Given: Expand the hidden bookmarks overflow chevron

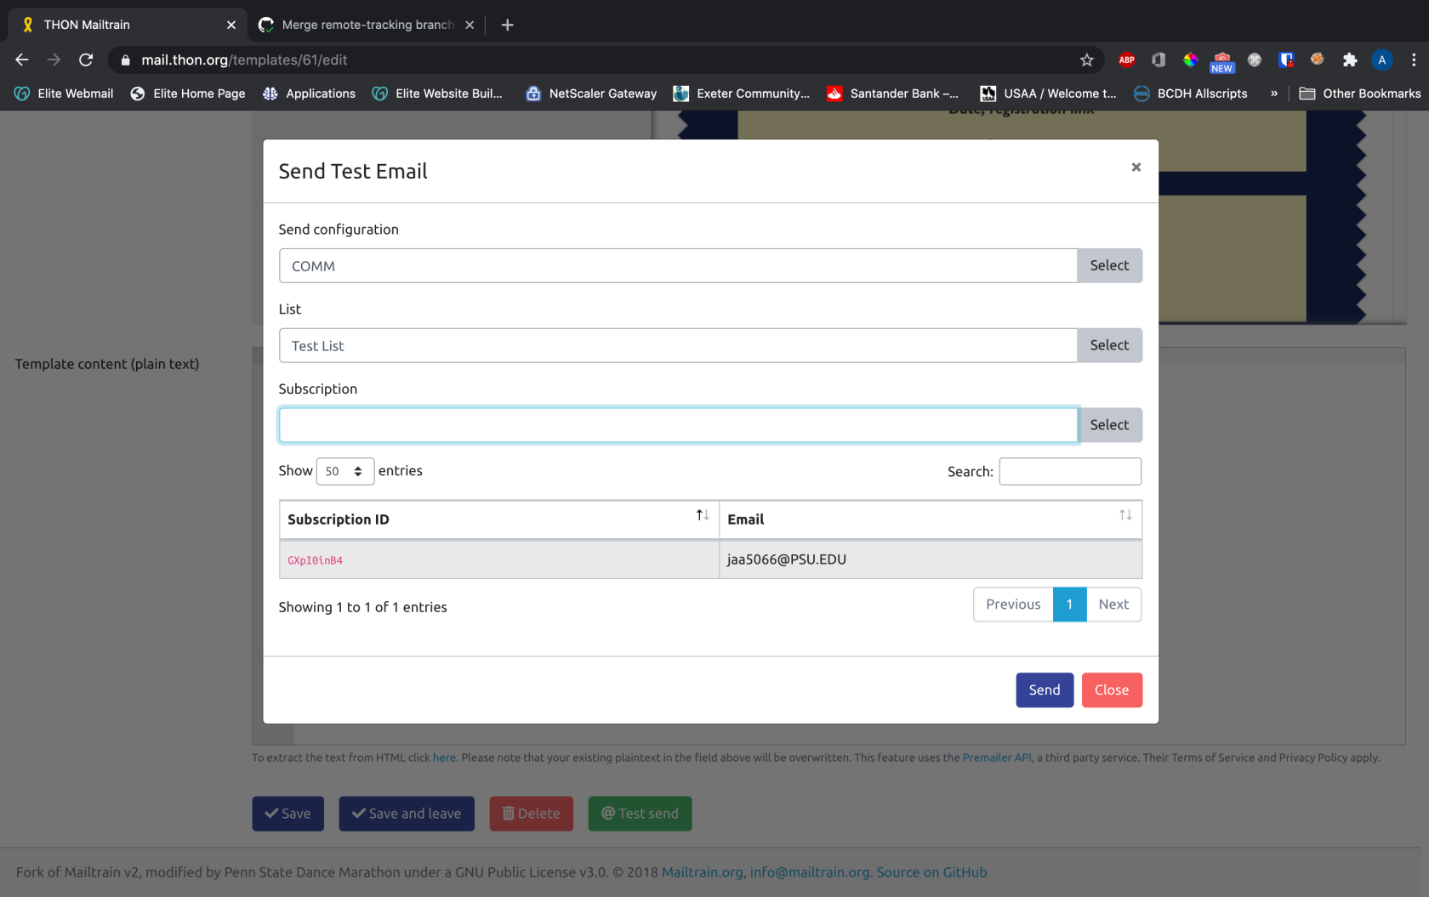Looking at the screenshot, I should 1274,94.
